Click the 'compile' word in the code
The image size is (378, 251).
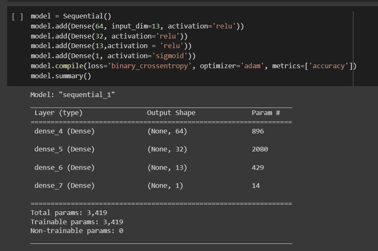69,66
